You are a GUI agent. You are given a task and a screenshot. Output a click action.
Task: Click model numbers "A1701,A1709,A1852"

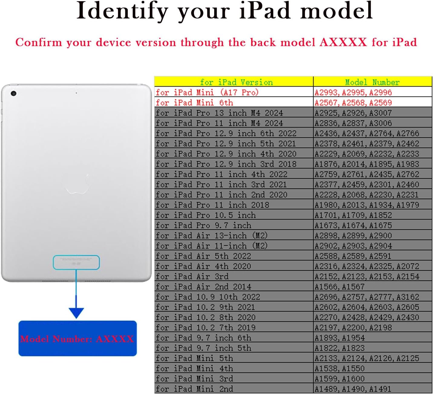pyautogui.click(x=353, y=215)
